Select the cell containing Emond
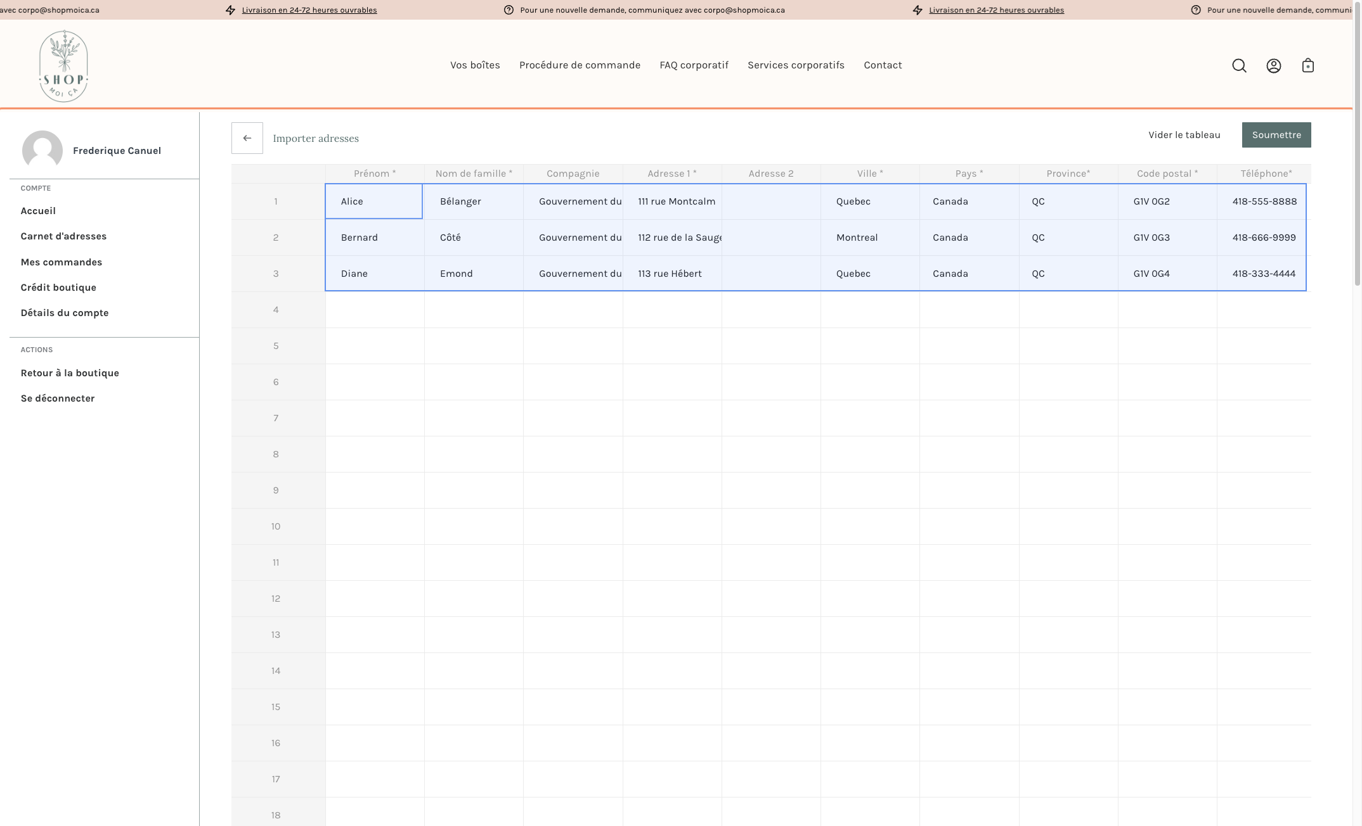Image resolution: width=1362 pixels, height=826 pixels. (474, 274)
